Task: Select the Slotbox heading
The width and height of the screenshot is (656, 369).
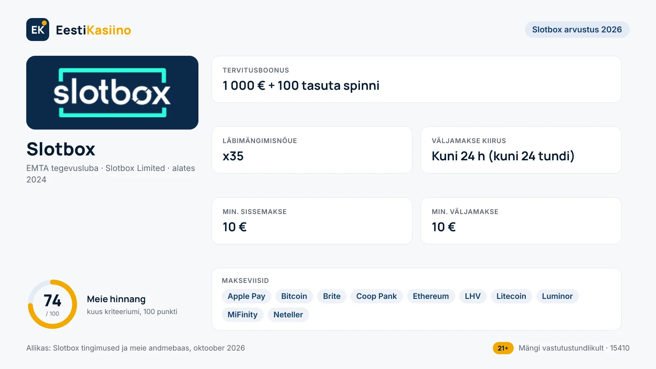Action: 61,149
